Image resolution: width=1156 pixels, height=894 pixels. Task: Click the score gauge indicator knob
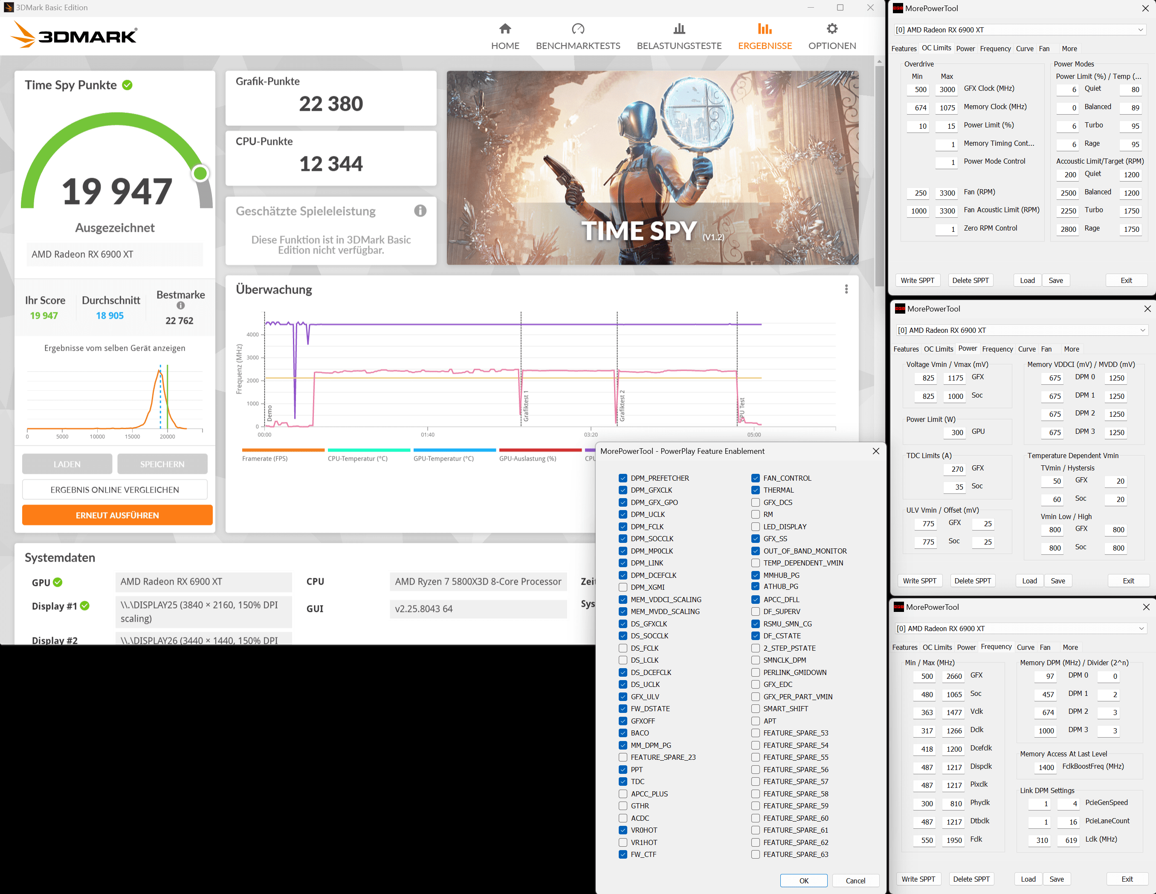[200, 173]
